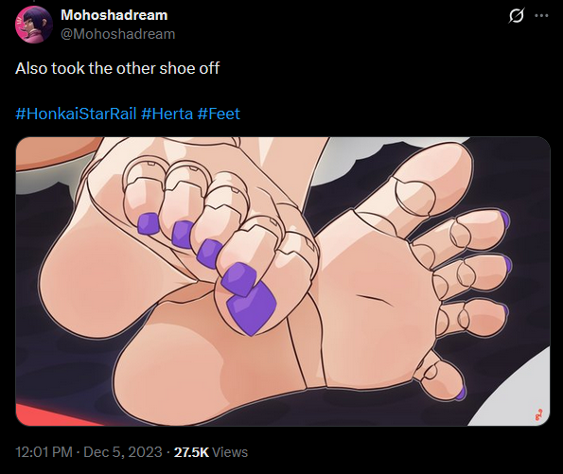
Task: Click the 12:01 PM timestamp
Action: [x=44, y=452]
